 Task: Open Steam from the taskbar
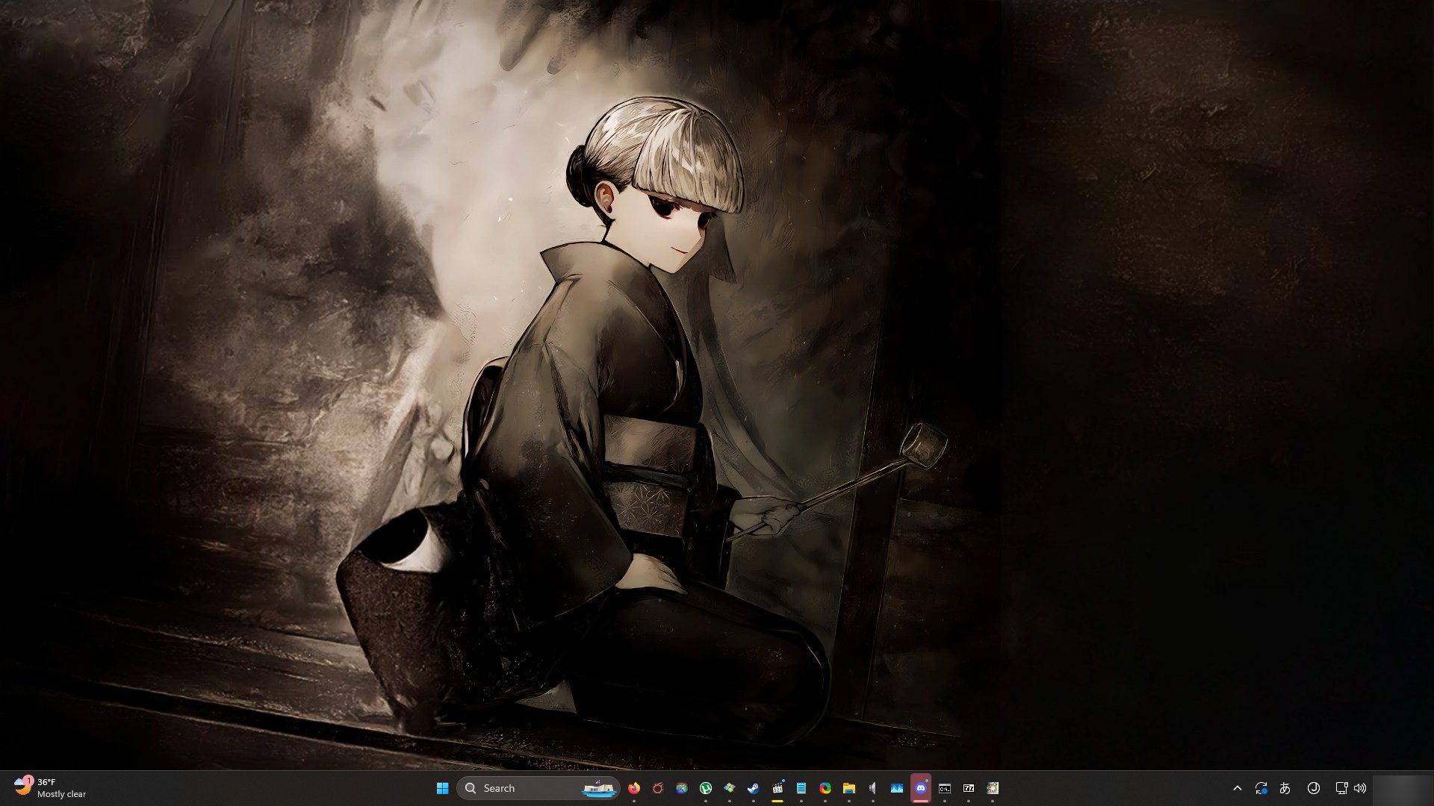coord(754,788)
